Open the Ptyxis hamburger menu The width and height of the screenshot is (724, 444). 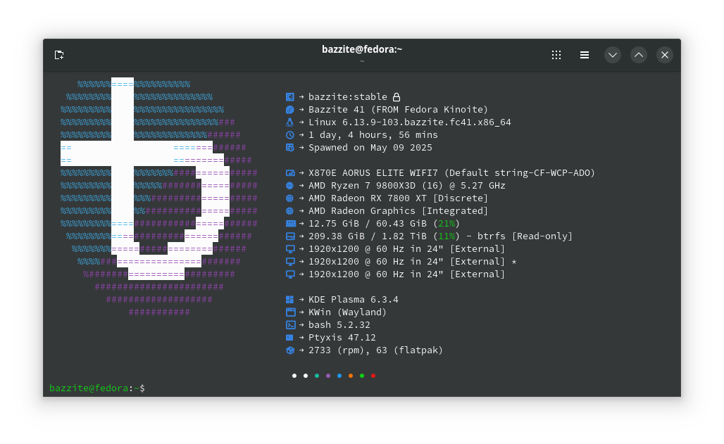click(x=585, y=55)
